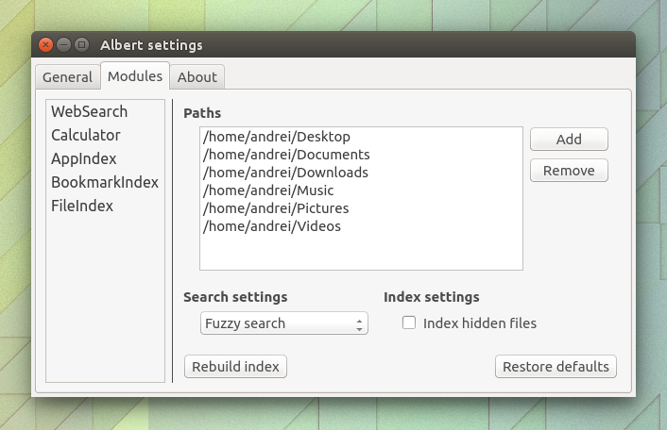Viewport: 667px width, 430px height.
Task: Select the WebSearch module
Action: pyautogui.click(x=89, y=111)
